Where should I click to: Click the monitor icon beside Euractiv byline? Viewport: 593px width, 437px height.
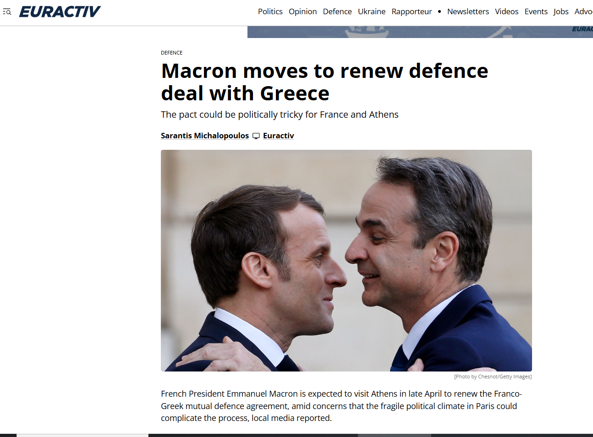(256, 136)
